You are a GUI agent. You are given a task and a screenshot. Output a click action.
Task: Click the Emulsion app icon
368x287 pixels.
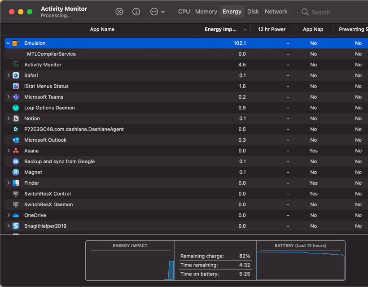(16, 43)
